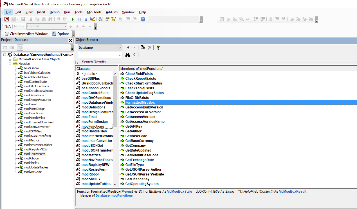
Task: Click the Options button in MZ-Tools bar
Action: tap(61, 34)
